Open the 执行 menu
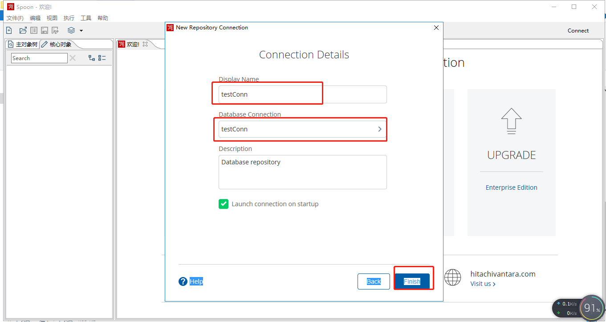606x322 pixels. click(69, 18)
